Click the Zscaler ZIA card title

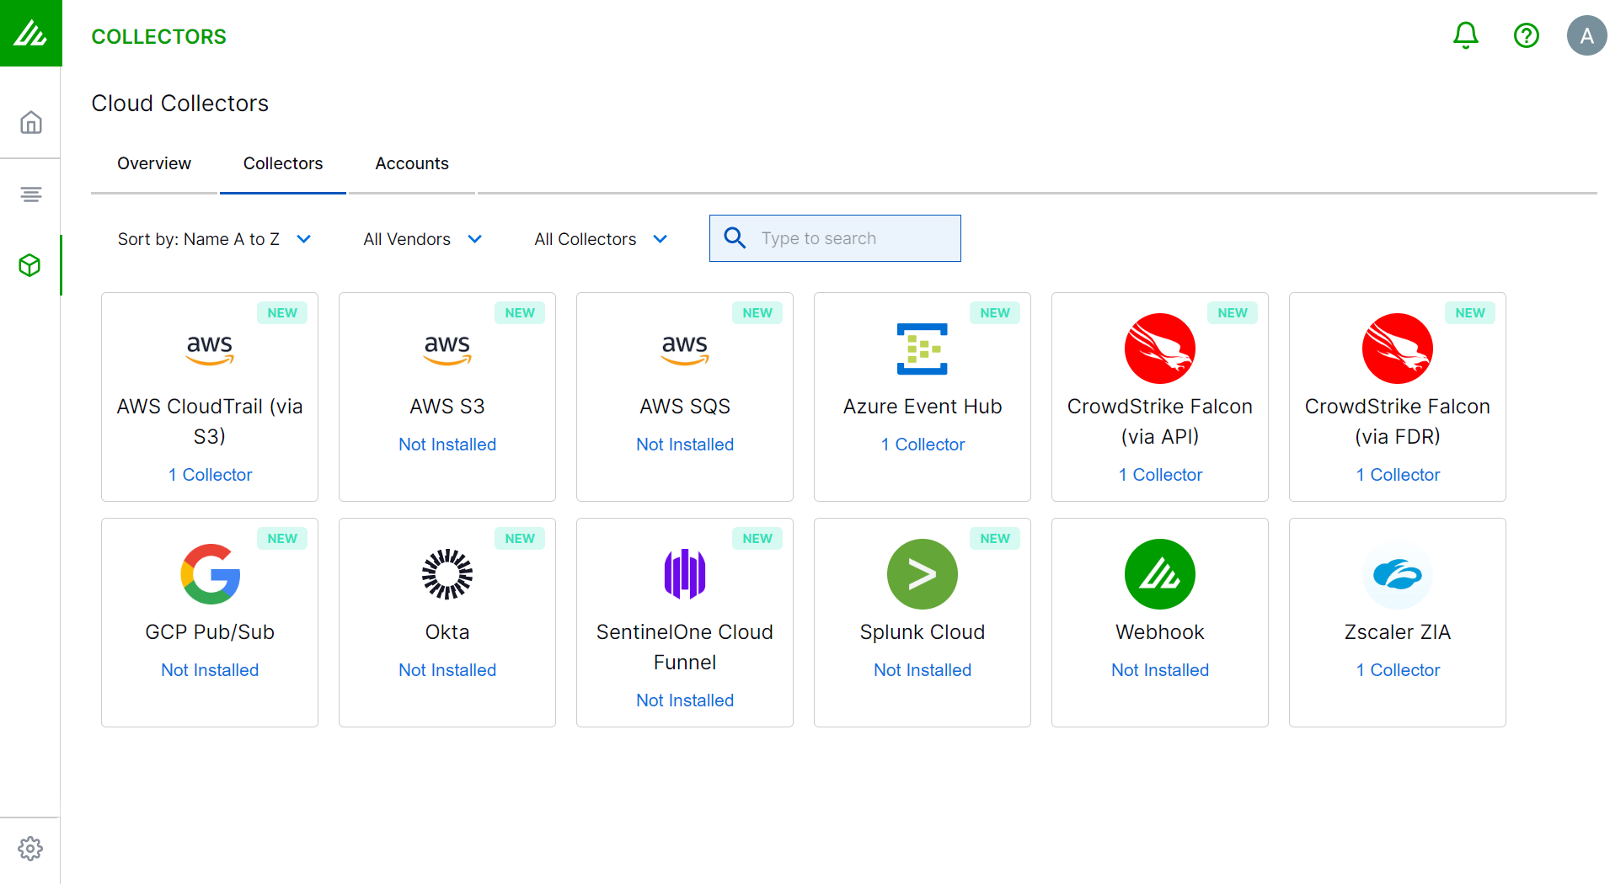point(1398,632)
